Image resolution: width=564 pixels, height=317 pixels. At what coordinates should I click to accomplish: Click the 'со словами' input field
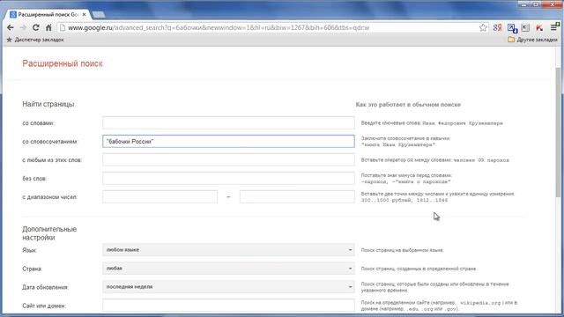pos(228,123)
